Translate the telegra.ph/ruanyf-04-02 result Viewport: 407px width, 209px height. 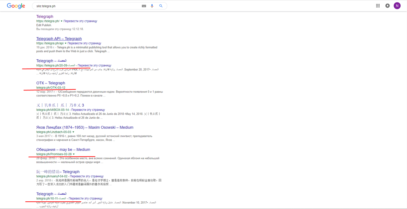(x=87, y=176)
